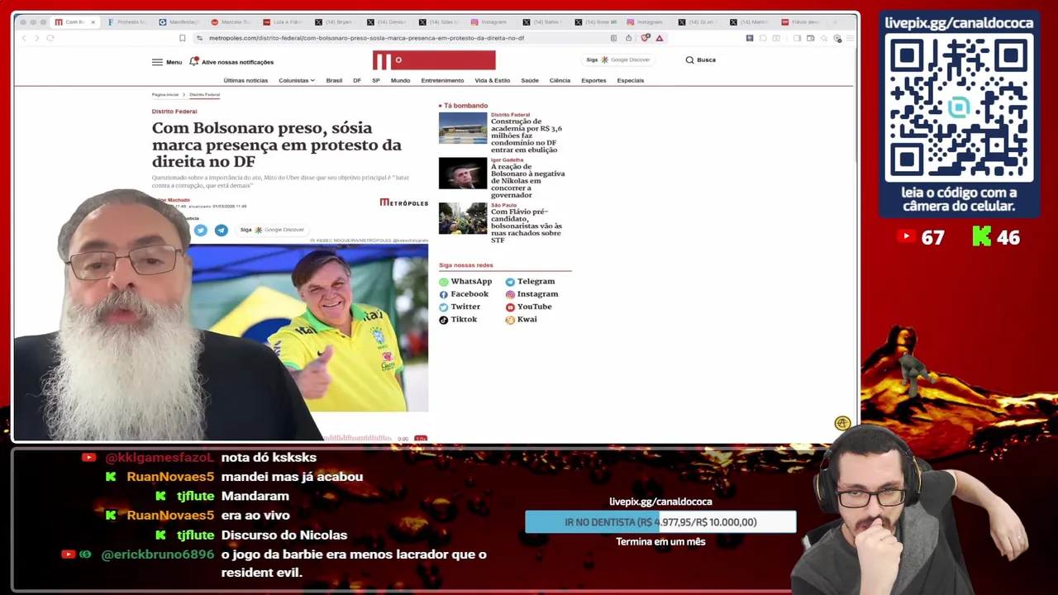Click 'Página inicial' breadcrumb
The width and height of the screenshot is (1058, 595).
pyautogui.click(x=165, y=95)
